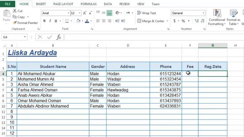Click inside the formula bar
Image resolution: width=244 pixels, height=137 pixels.
[x=154, y=37]
